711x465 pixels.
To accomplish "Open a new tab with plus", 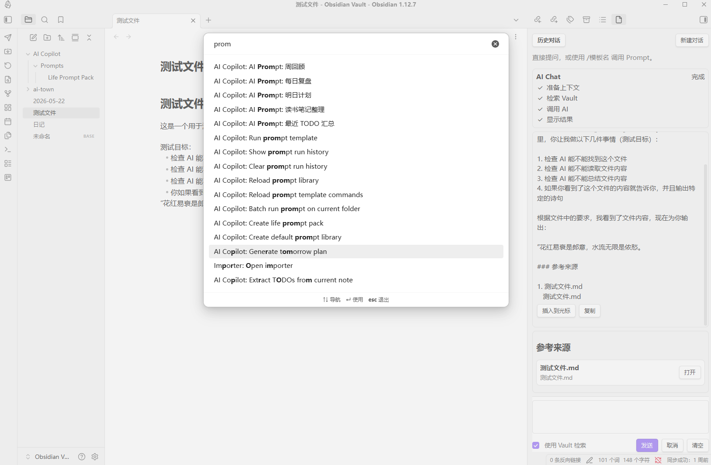I will pyautogui.click(x=208, y=20).
